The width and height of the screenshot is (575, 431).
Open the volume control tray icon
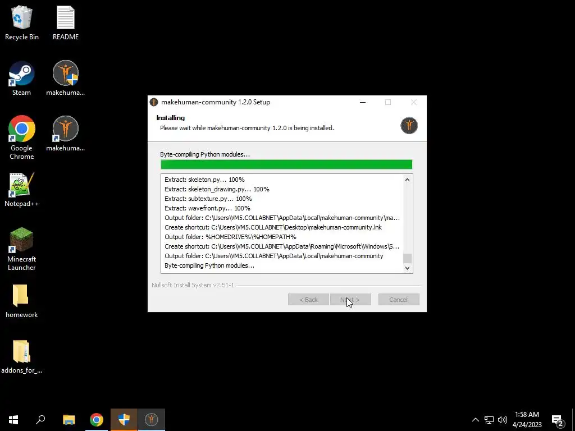click(x=503, y=420)
